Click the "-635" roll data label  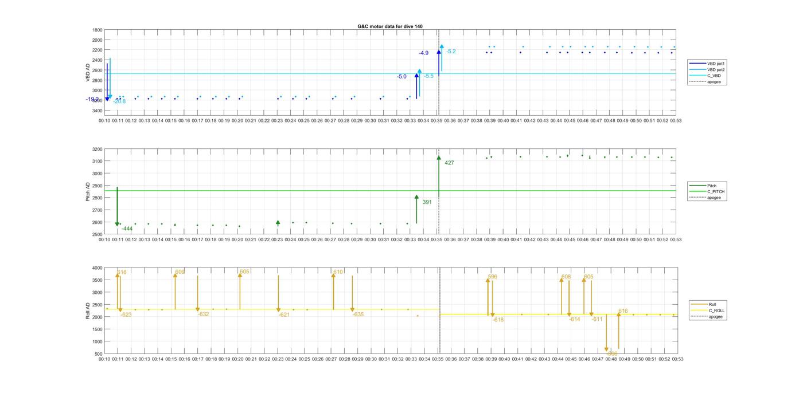(x=358, y=315)
